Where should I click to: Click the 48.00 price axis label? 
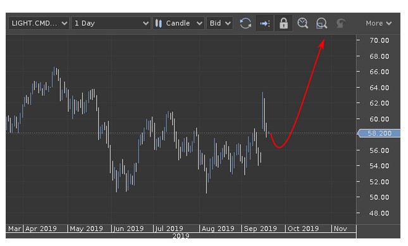(379, 213)
